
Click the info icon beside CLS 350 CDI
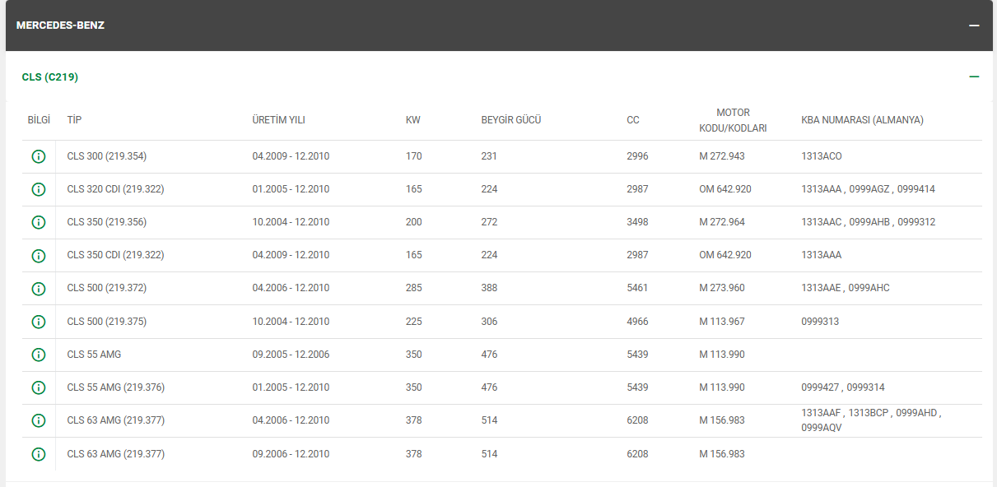click(x=38, y=256)
